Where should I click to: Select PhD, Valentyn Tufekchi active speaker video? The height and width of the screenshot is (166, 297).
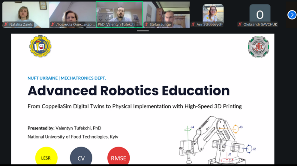pyautogui.click(x=119, y=15)
